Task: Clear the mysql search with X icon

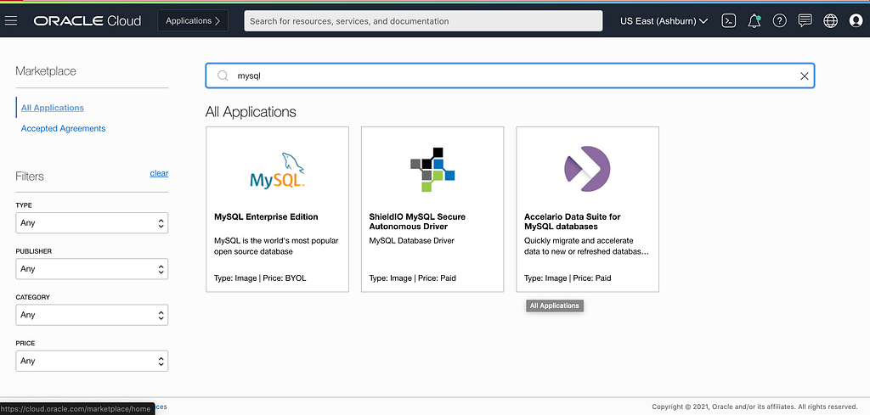Action: pos(804,76)
